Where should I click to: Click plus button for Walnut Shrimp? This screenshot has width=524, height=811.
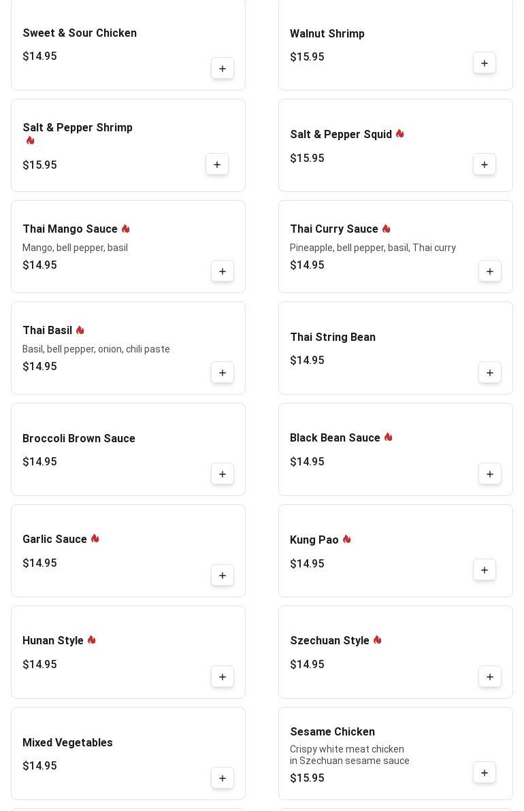click(485, 63)
